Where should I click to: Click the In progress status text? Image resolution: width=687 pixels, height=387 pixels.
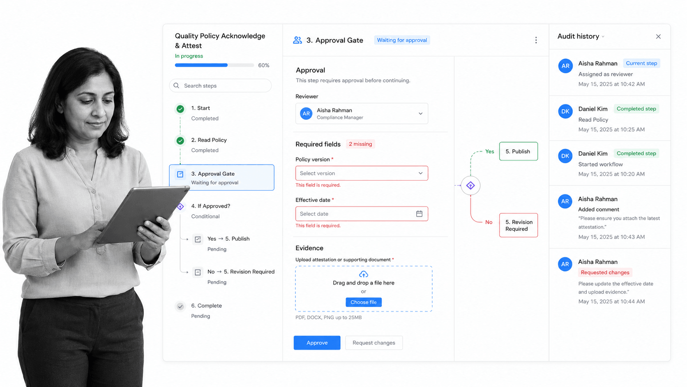(189, 56)
